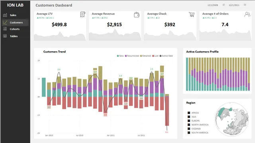The height and width of the screenshot is (143, 255).
Task: Click the Customers chart icon in sidebar
Action: pos(5,22)
